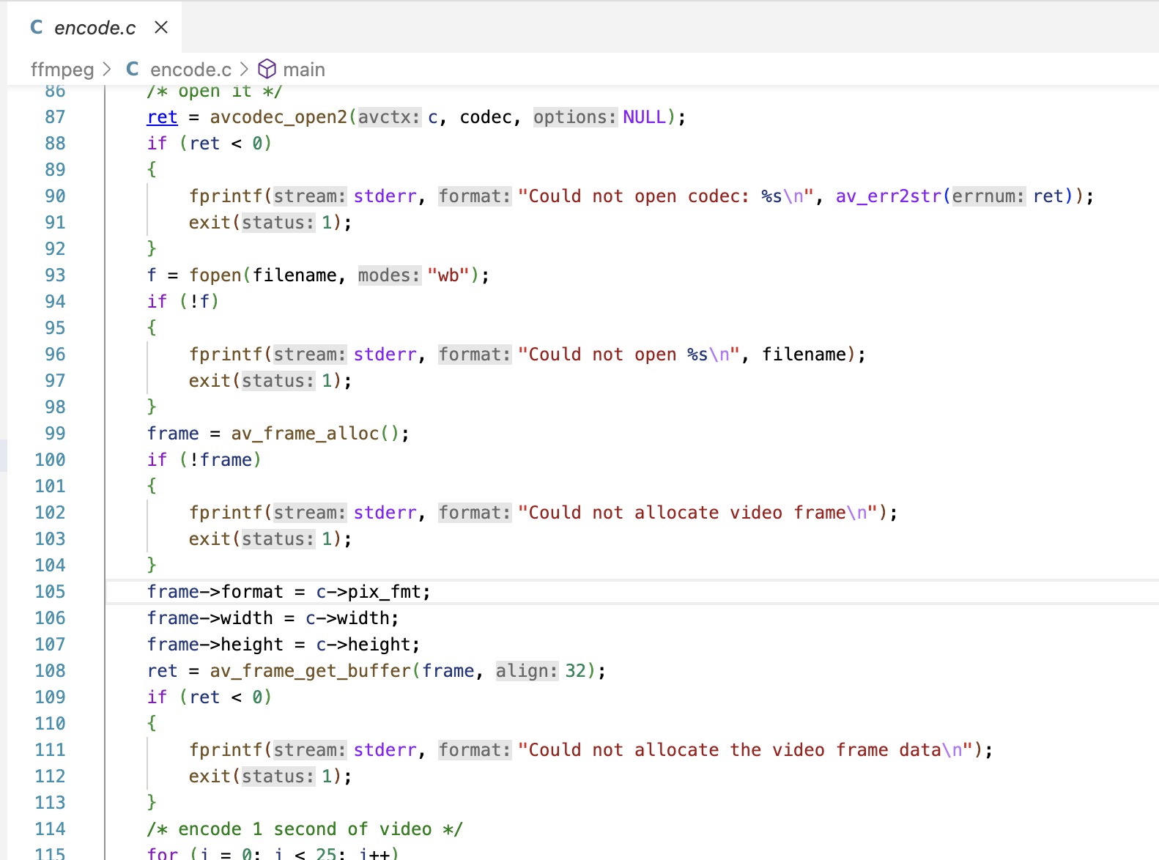The height and width of the screenshot is (860, 1159).
Task: Click the "Could not allocate the video frame data" string
Action: (x=745, y=750)
